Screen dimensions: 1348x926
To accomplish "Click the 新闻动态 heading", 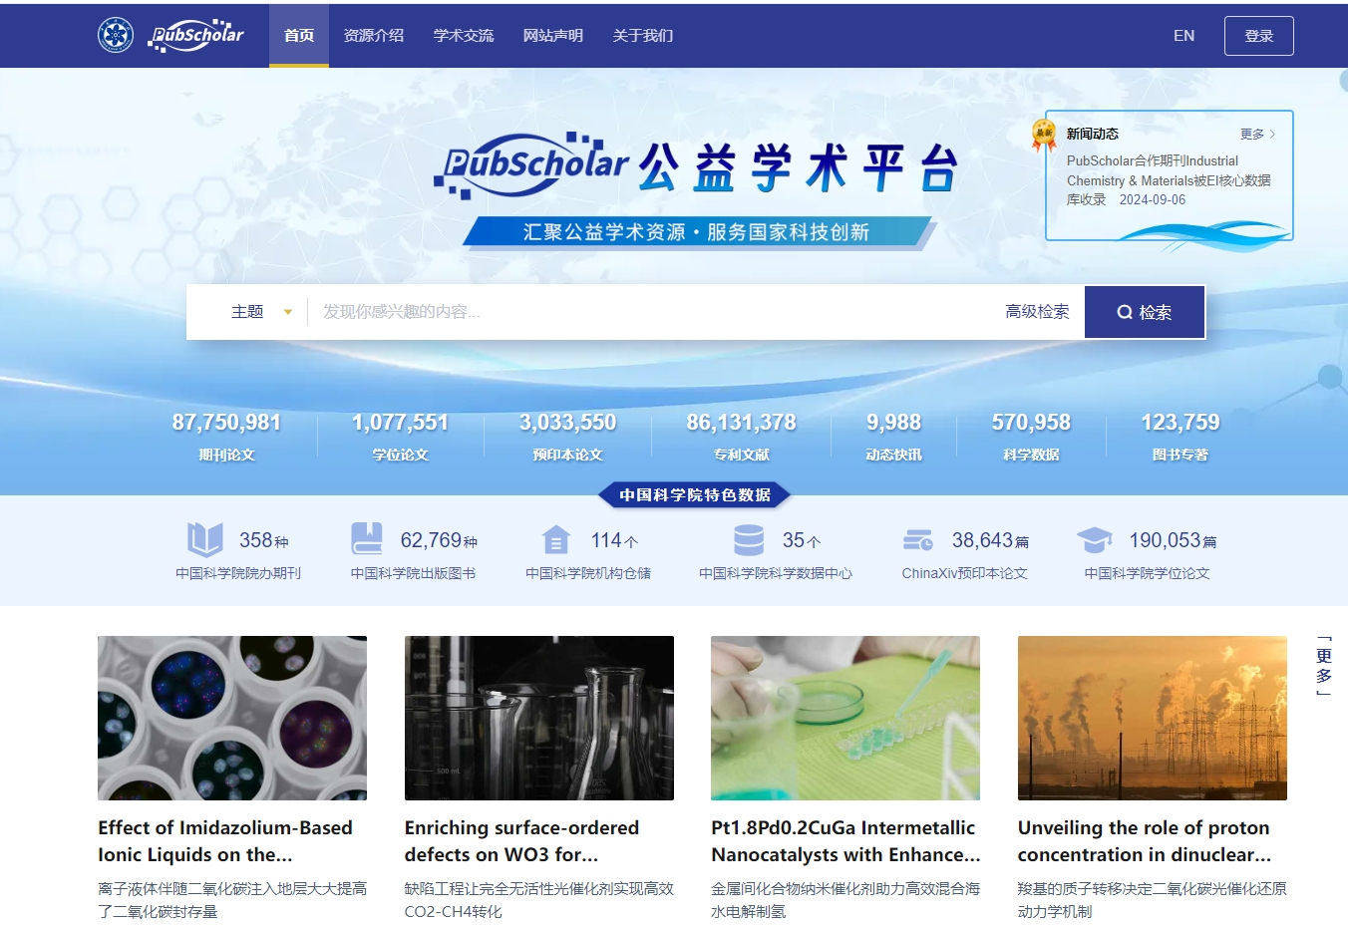I will 1092,134.
